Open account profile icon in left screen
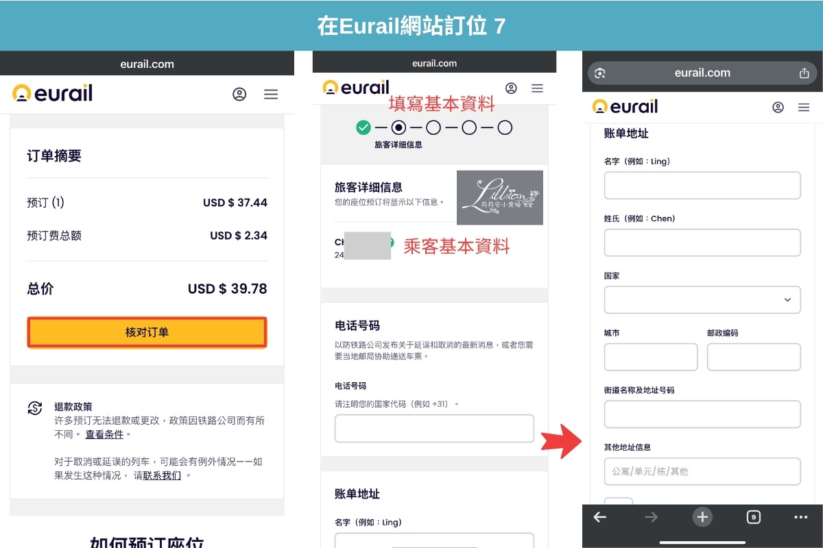The image size is (823, 548). [x=239, y=95]
